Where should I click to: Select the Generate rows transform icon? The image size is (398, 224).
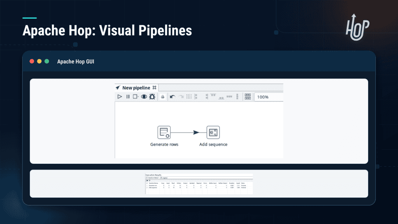(164, 132)
